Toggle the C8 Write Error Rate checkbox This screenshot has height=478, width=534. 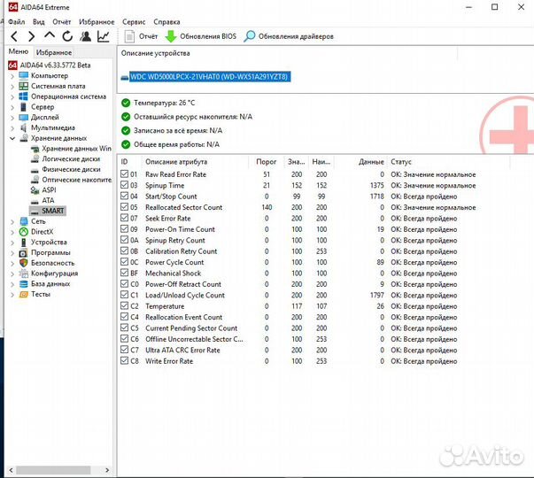(124, 360)
